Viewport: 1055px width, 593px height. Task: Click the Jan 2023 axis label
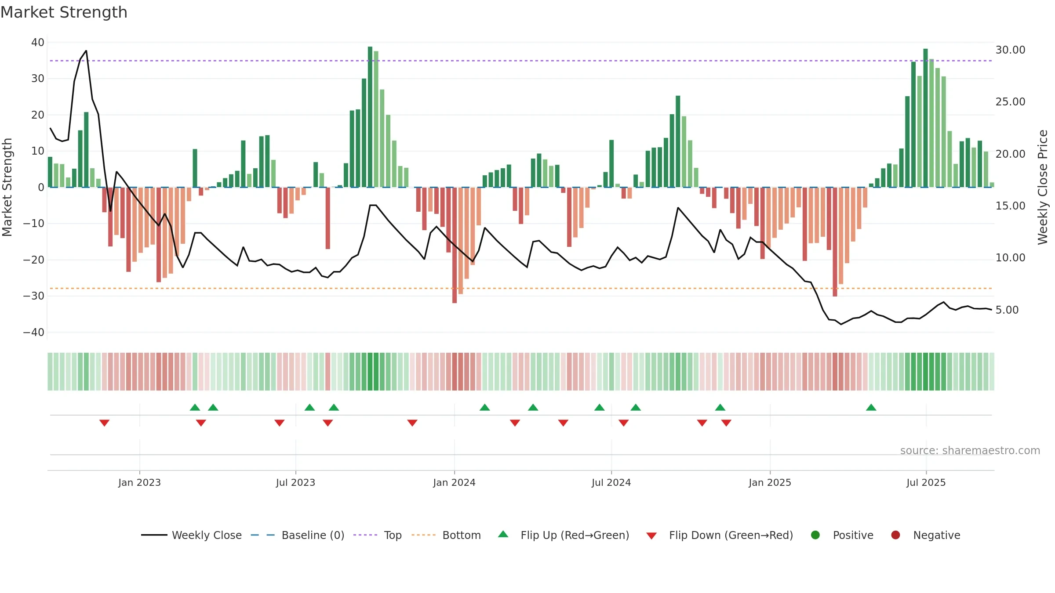[139, 482]
